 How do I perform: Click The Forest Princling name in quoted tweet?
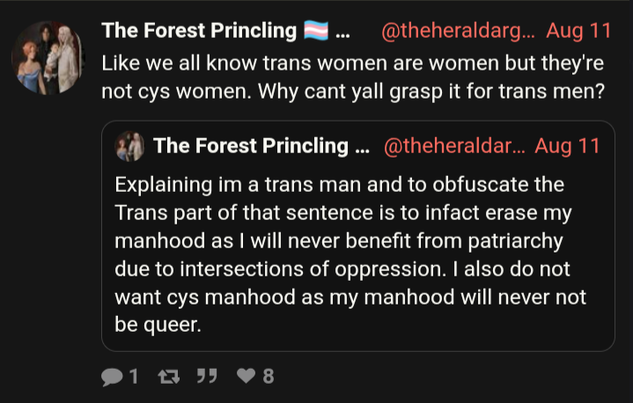pyautogui.click(x=251, y=146)
